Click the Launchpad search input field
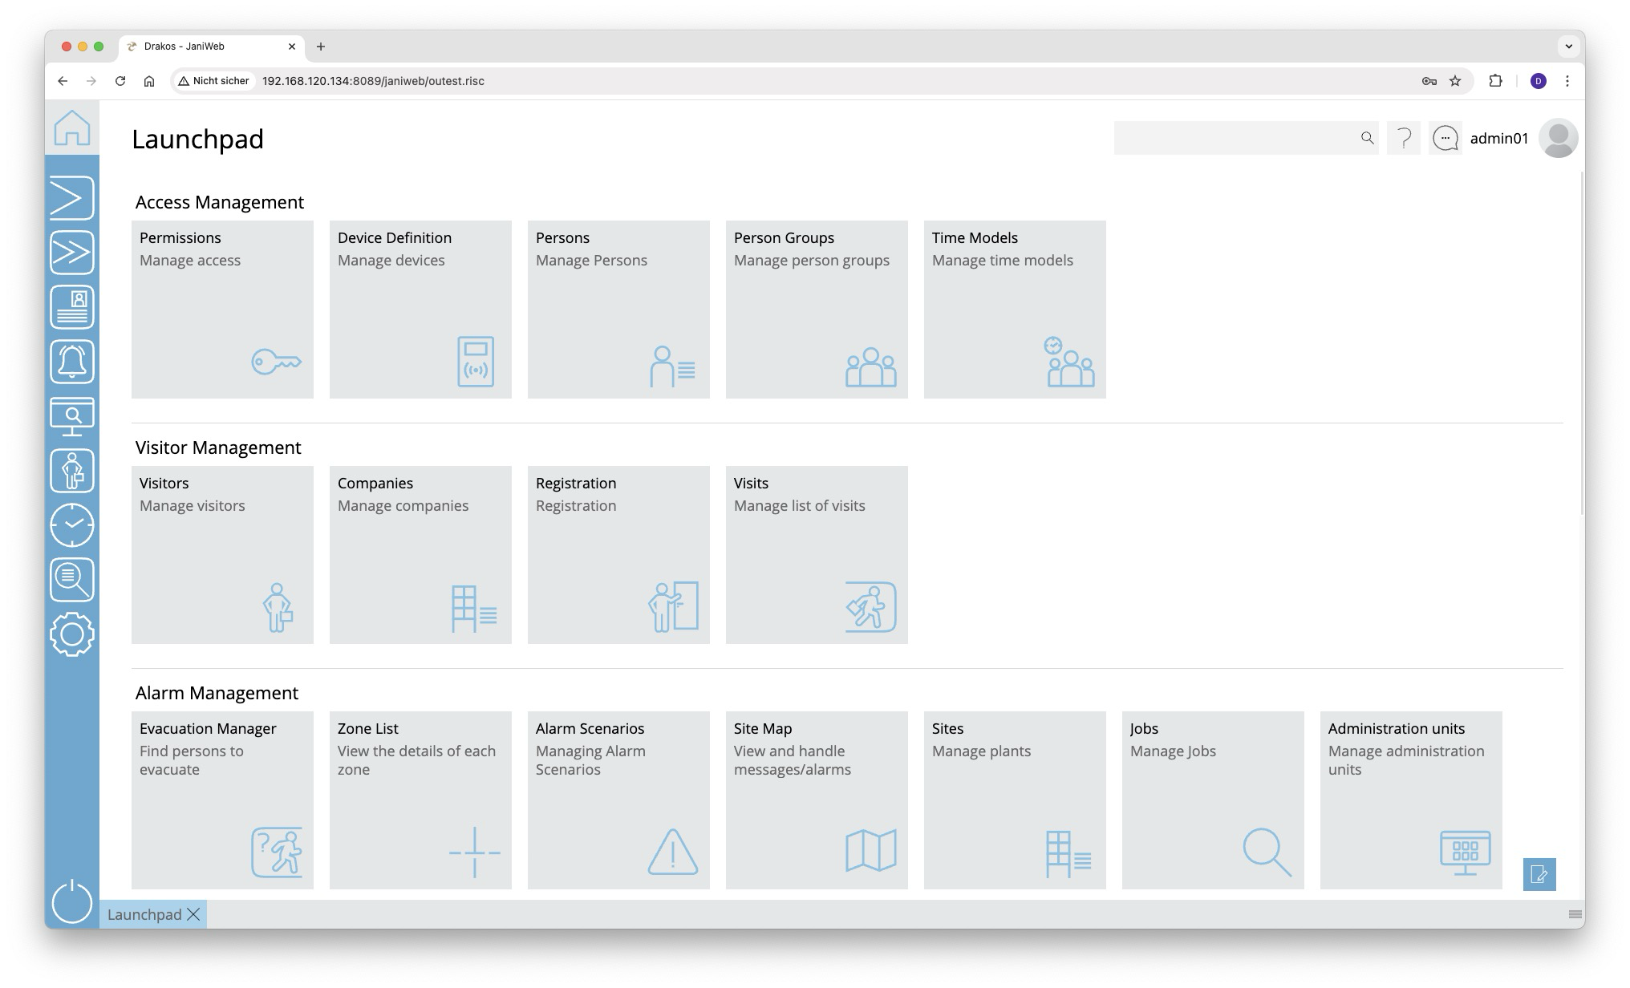This screenshot has height=988, width=1630. click(x=1234, y=139)
